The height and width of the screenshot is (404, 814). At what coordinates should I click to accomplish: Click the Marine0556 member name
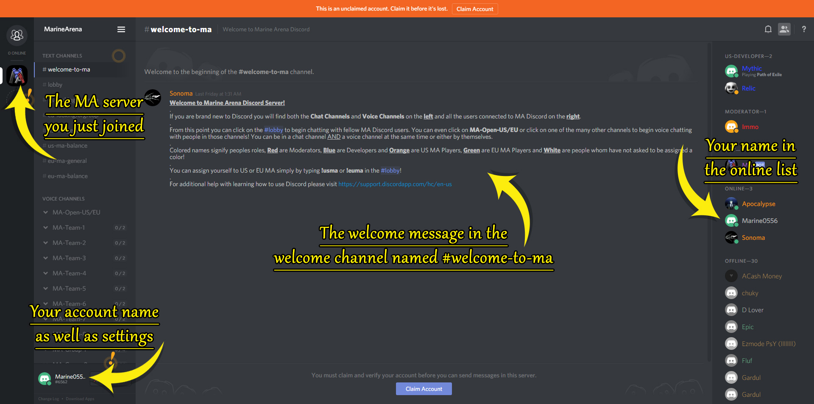point(760,220)
